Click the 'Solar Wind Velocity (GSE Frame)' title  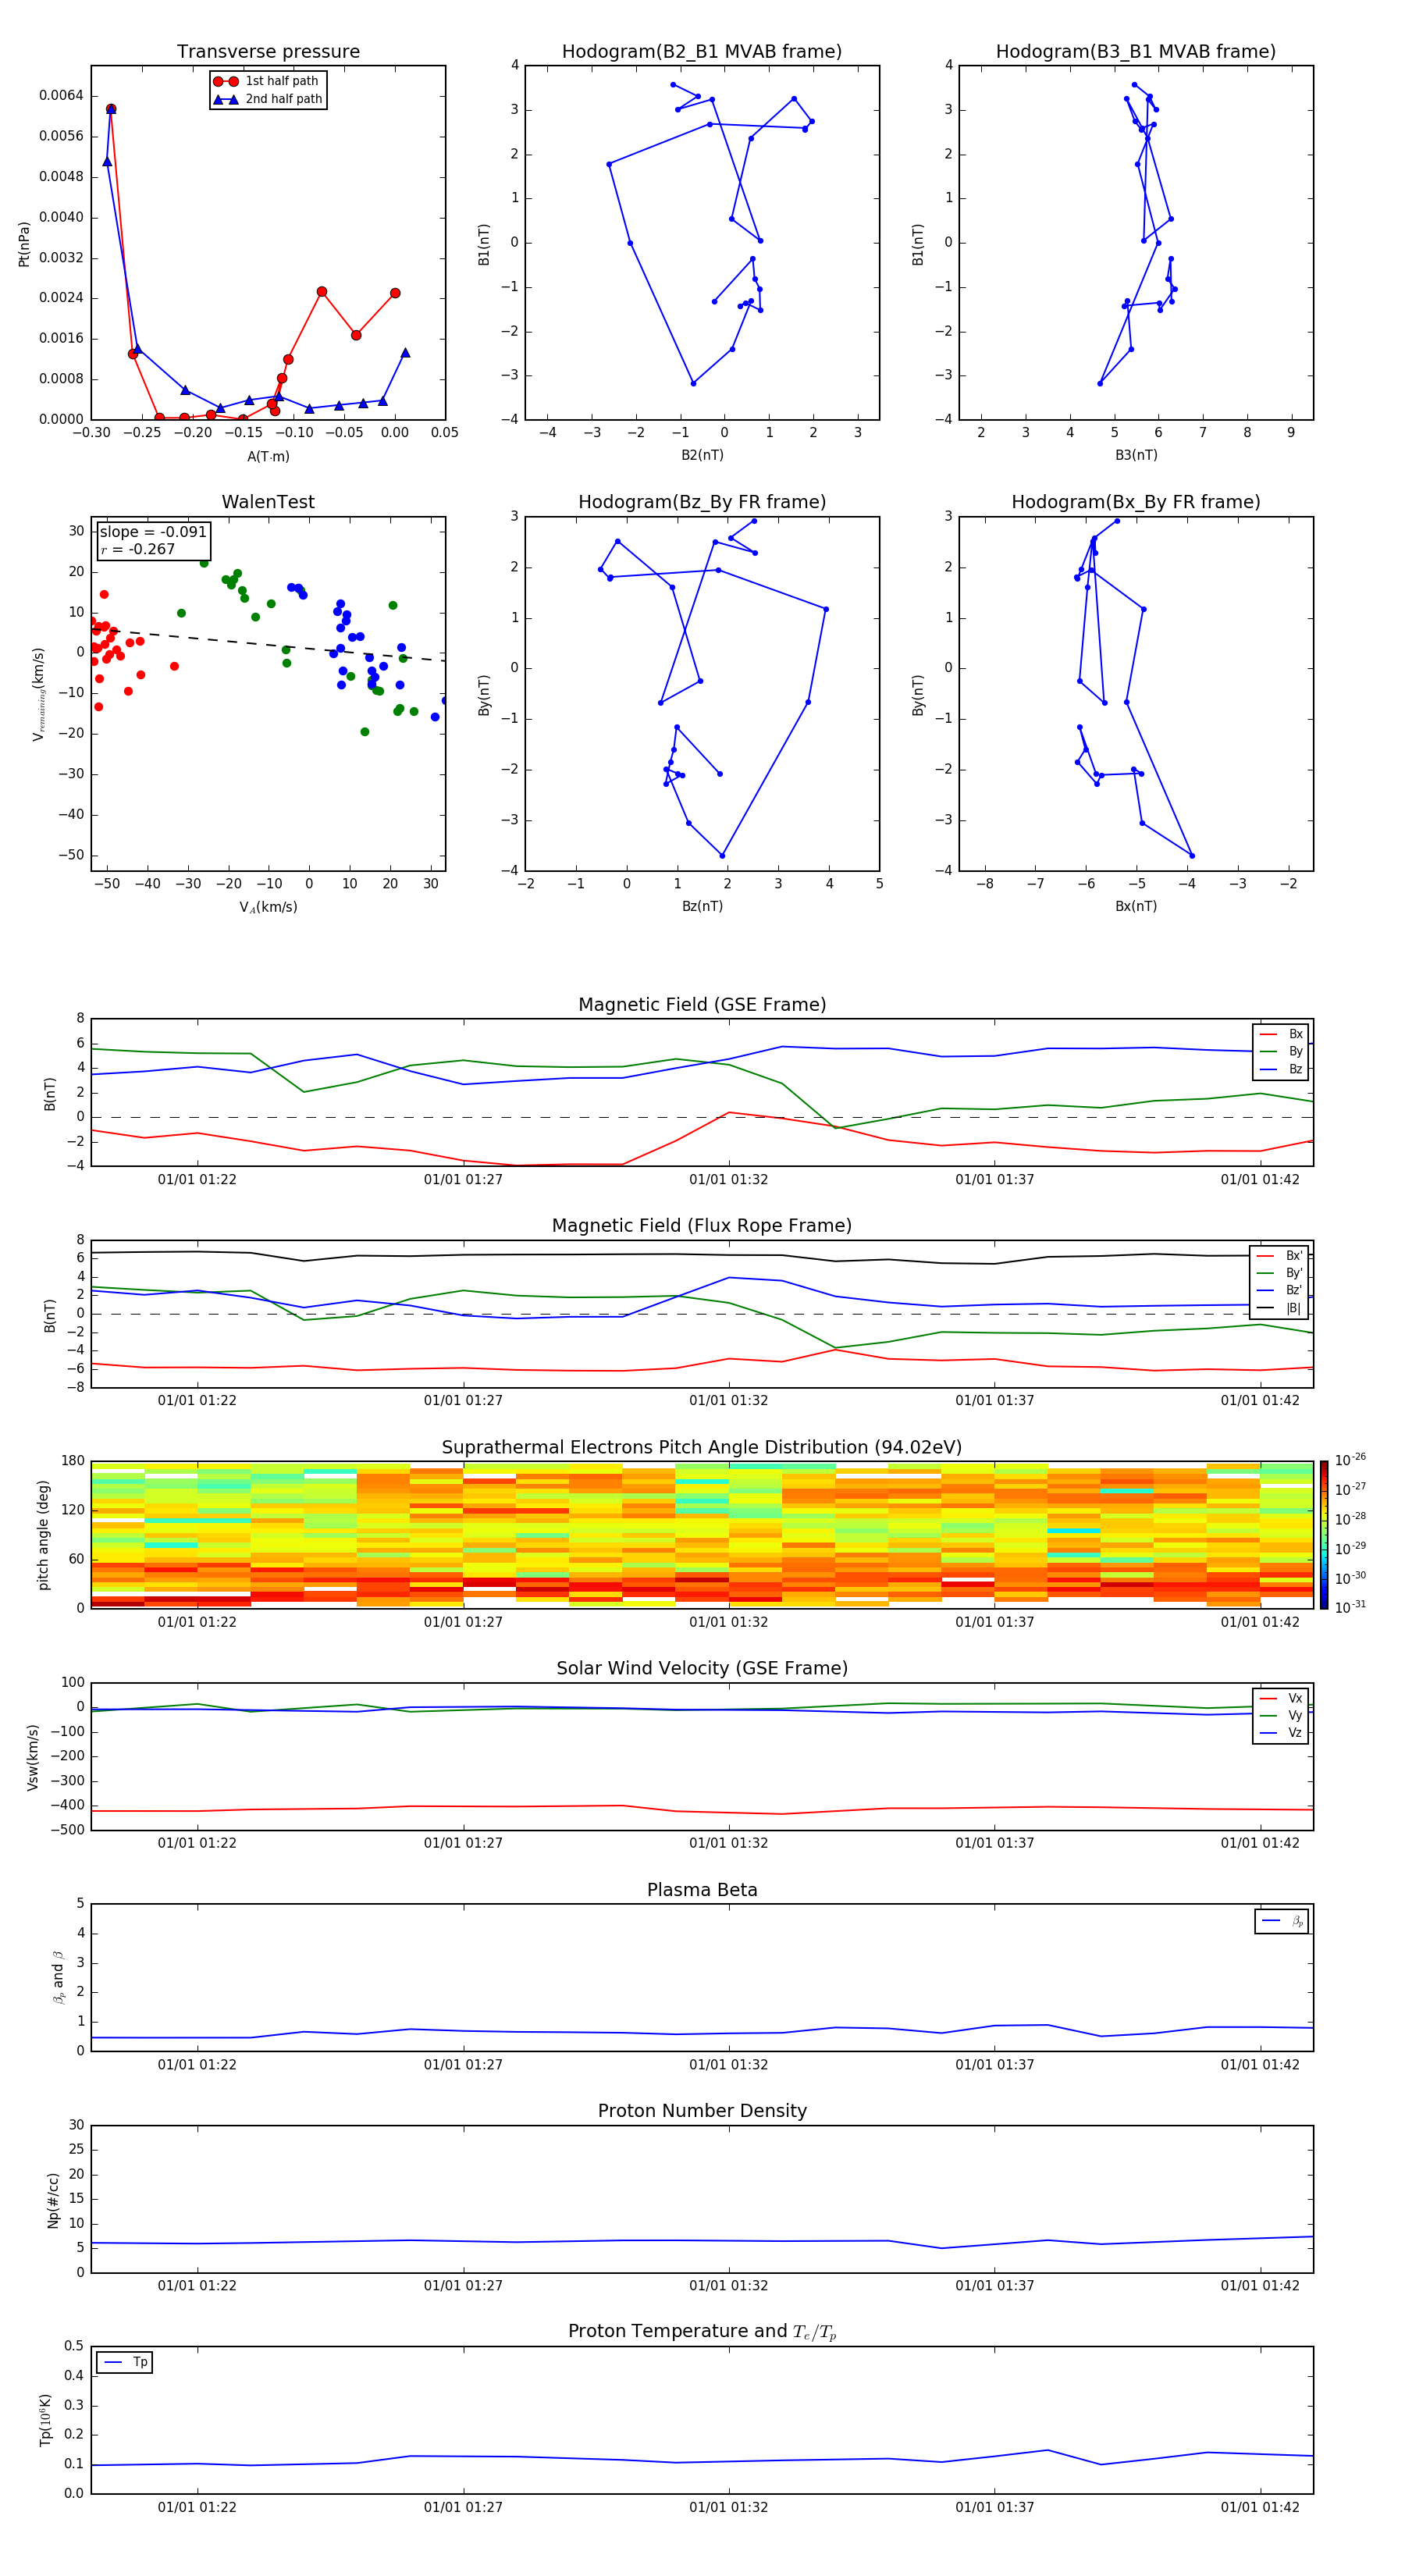702,1668
